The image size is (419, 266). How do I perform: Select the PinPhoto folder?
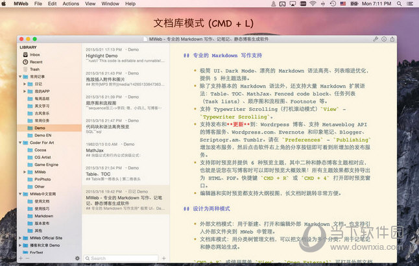pos(43,179)
